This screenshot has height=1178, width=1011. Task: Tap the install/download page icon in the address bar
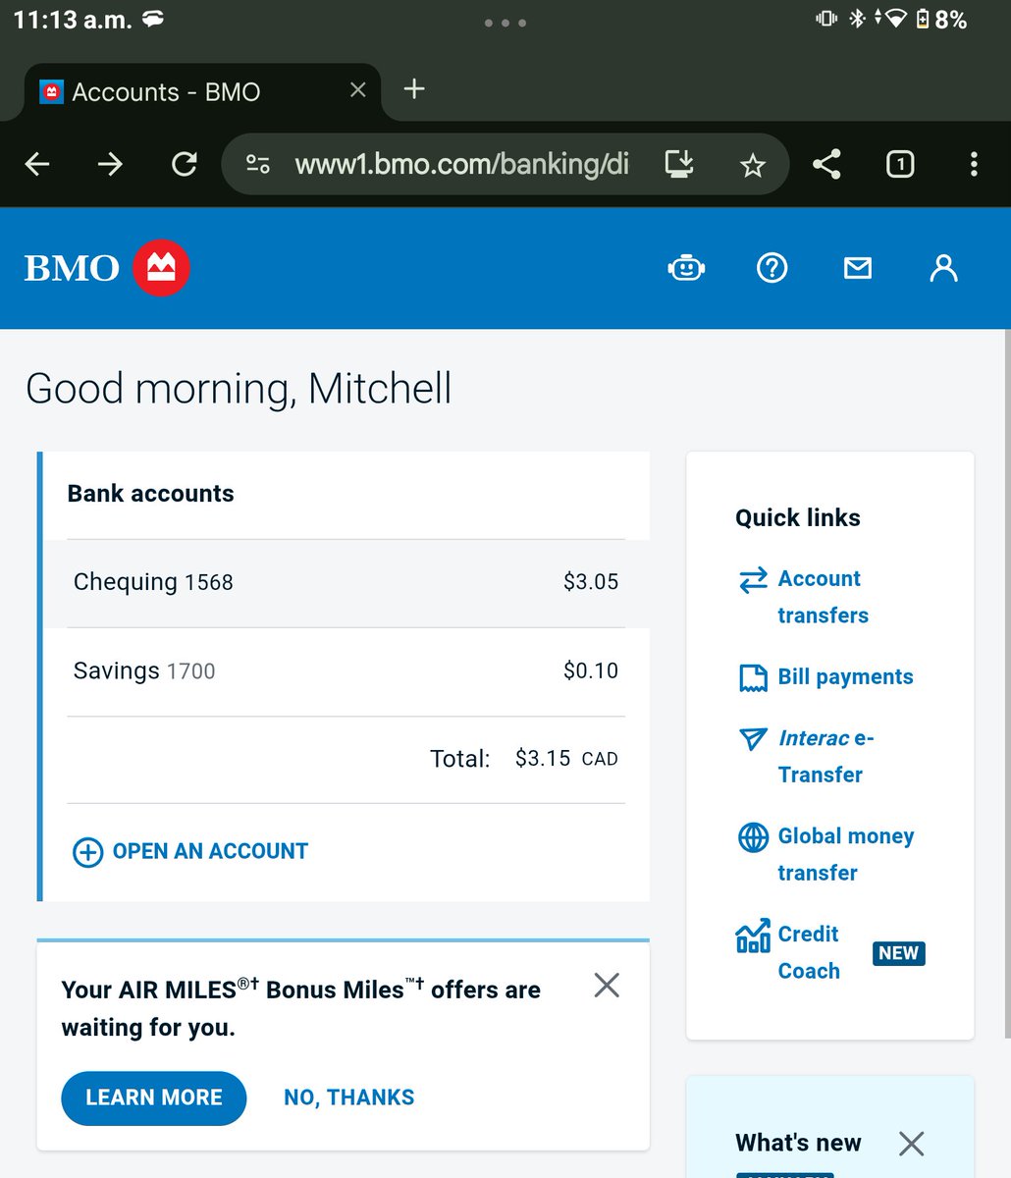(679, 164)
